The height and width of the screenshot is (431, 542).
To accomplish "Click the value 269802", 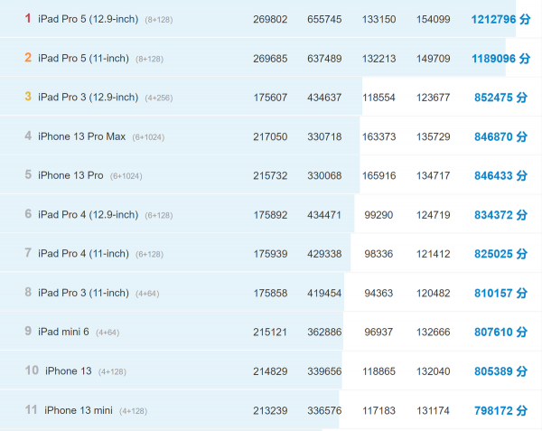I will click(270, 19).
